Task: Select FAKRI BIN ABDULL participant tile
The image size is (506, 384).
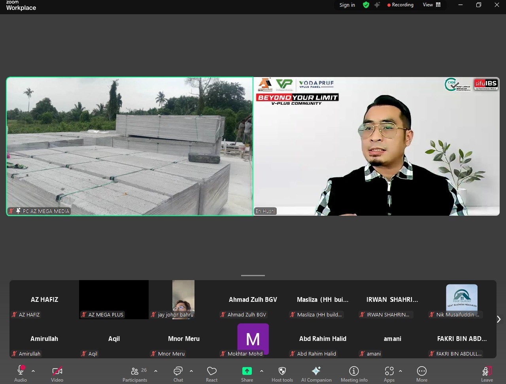Action: tap(462, 339)
